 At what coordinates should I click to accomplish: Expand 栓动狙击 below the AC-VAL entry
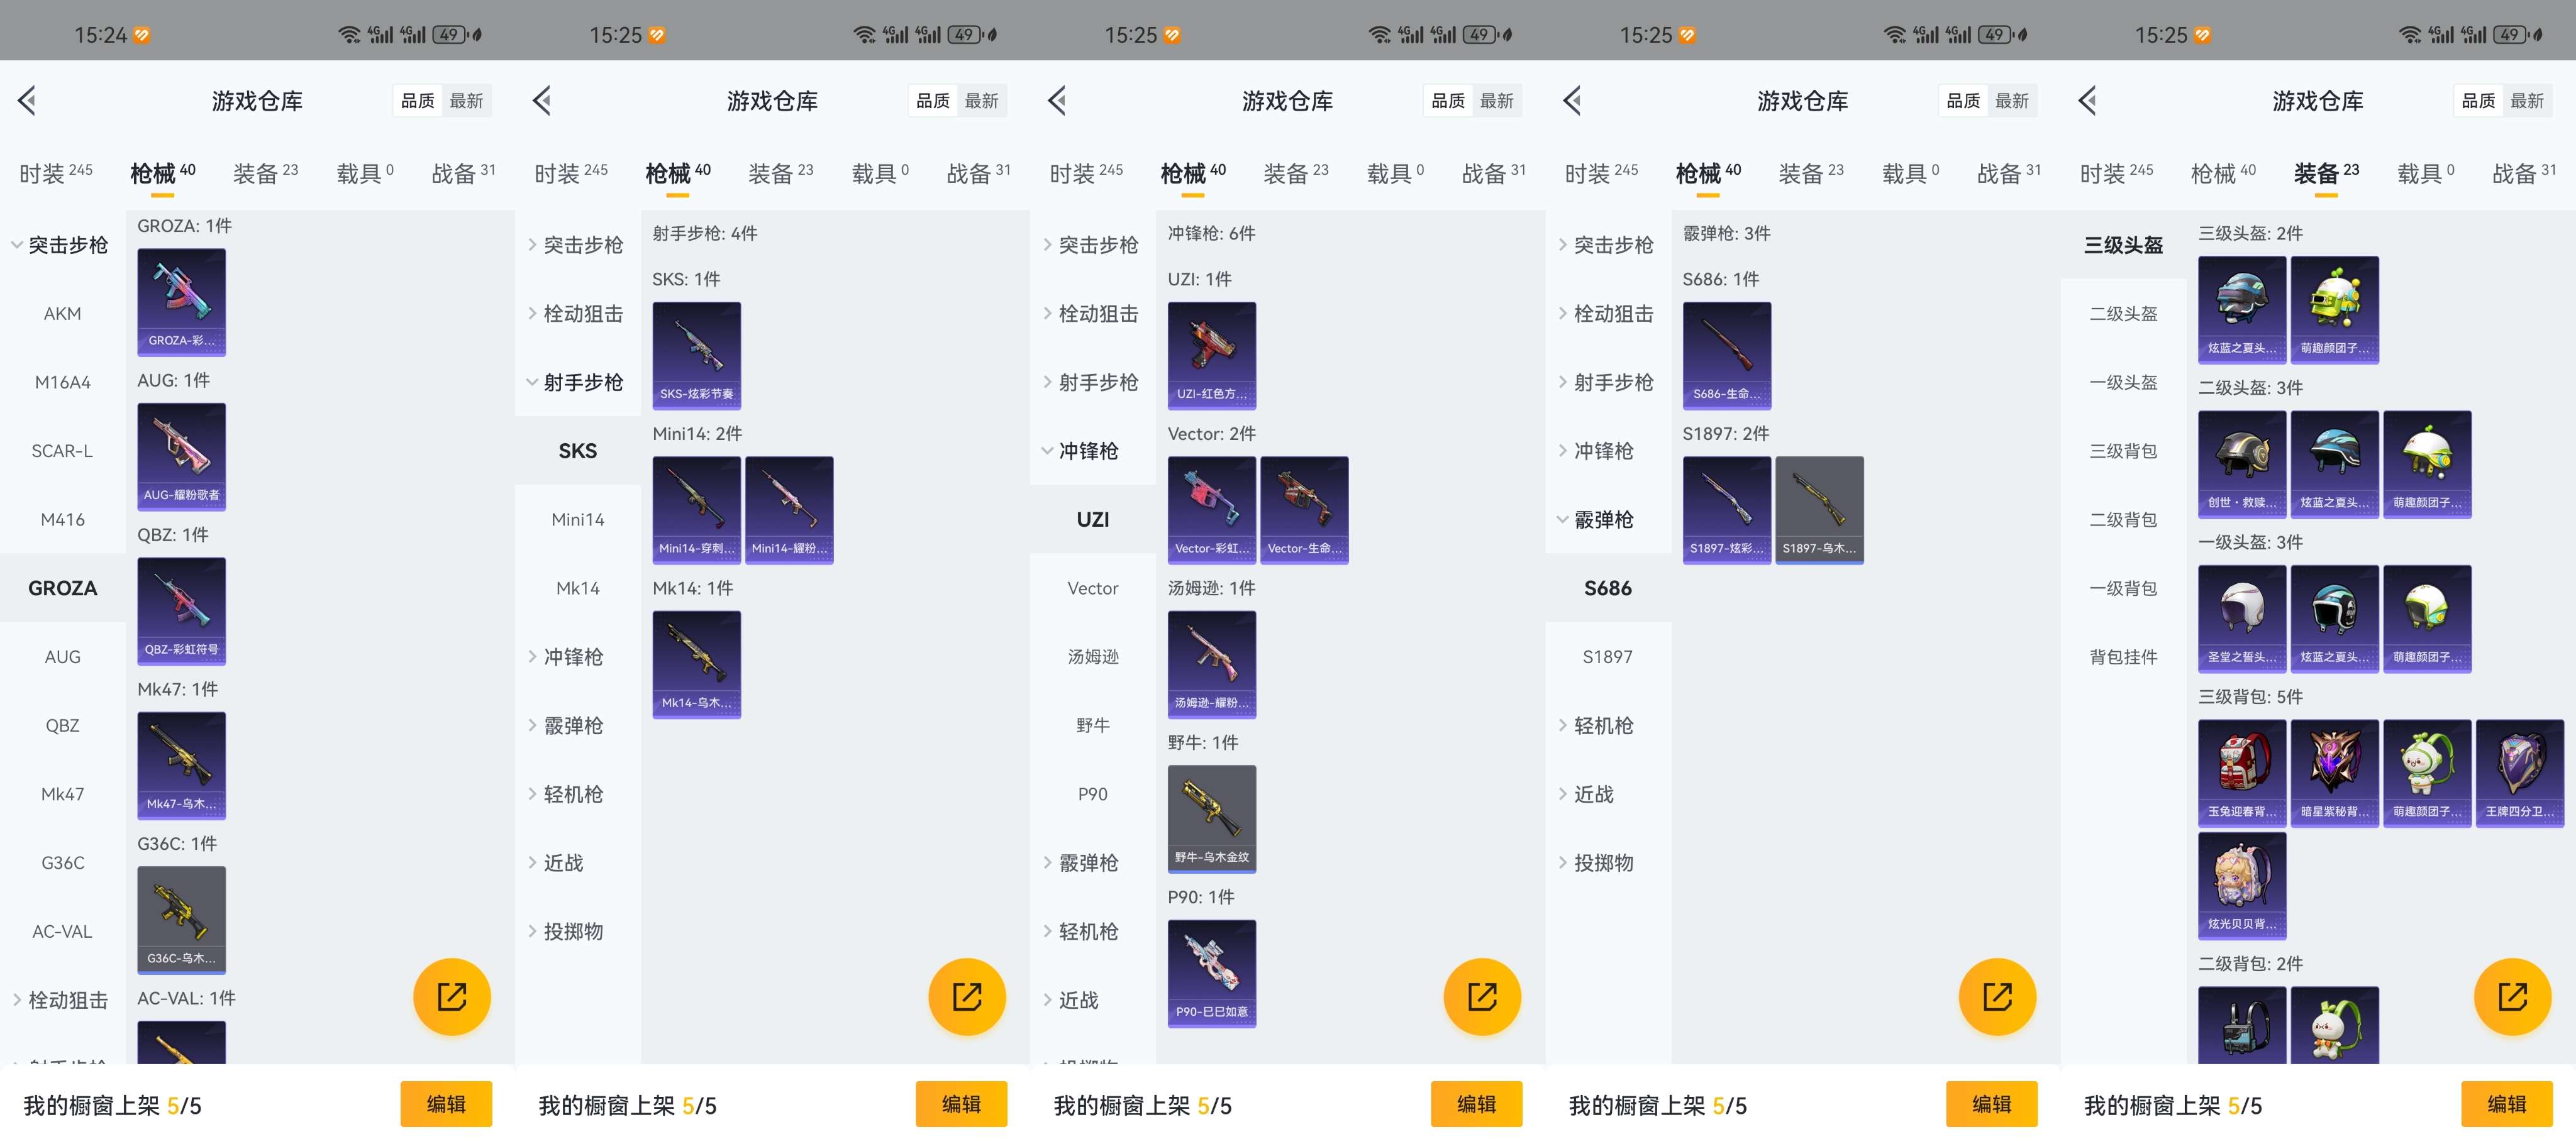pos(62,1000)
